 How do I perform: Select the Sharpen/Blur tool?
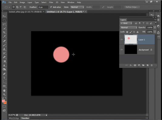(x=4, y=66)
